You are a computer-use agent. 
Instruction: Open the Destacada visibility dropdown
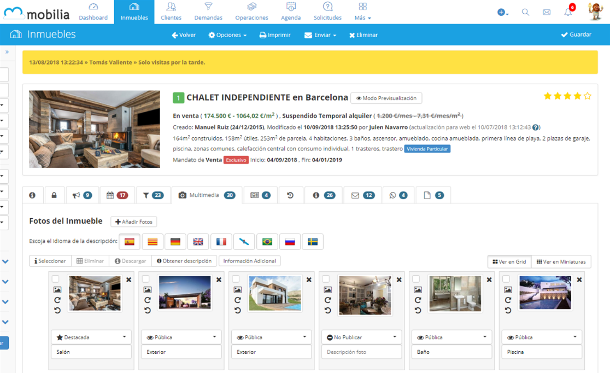91,337
